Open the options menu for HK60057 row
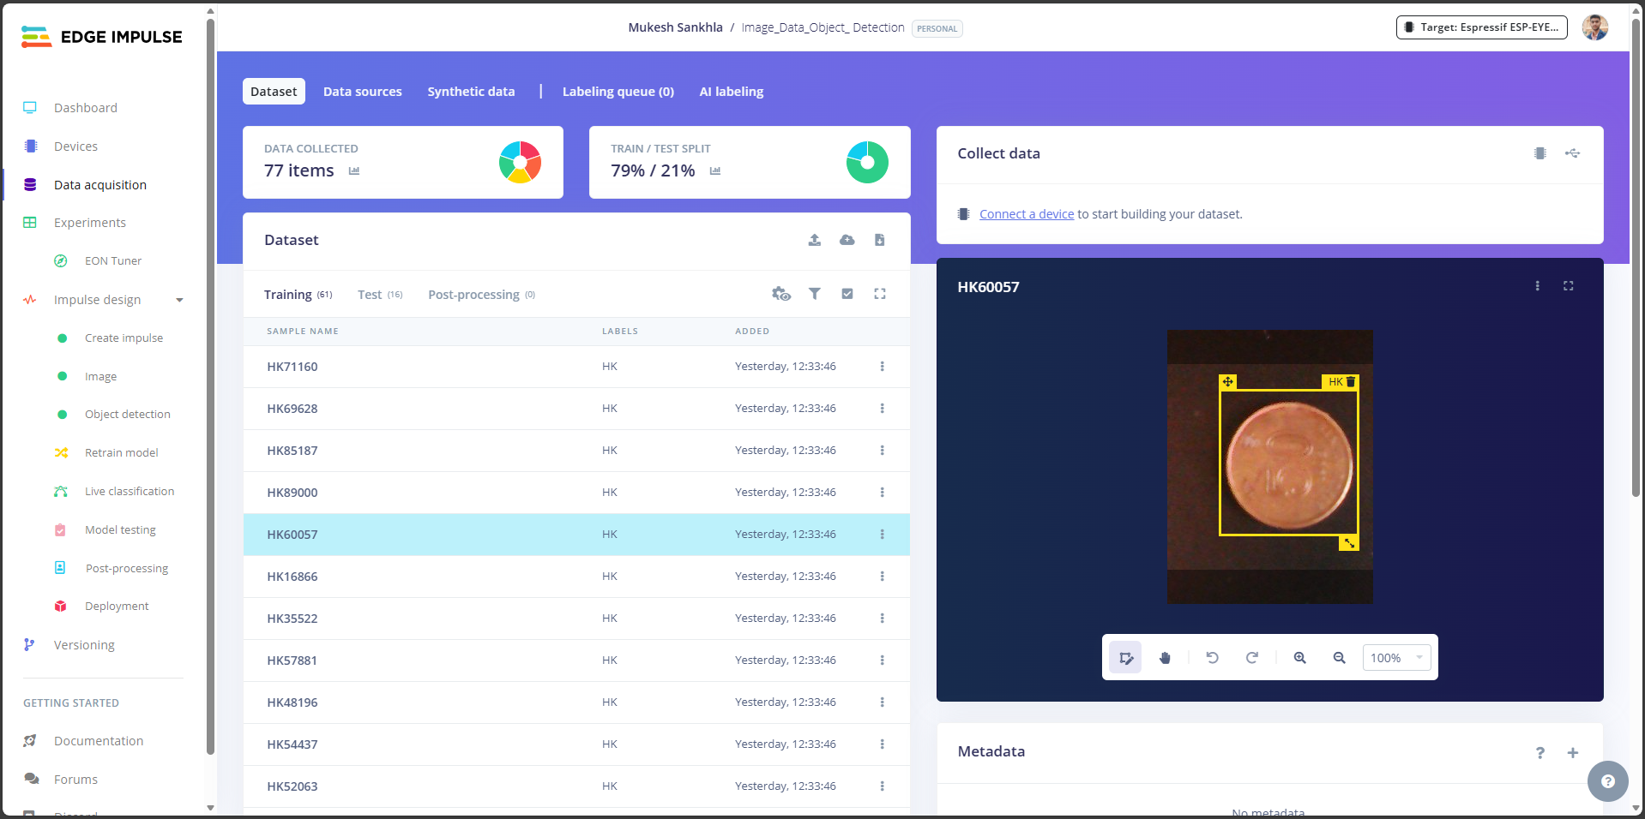1645x819 pixels. pos(882,535)
